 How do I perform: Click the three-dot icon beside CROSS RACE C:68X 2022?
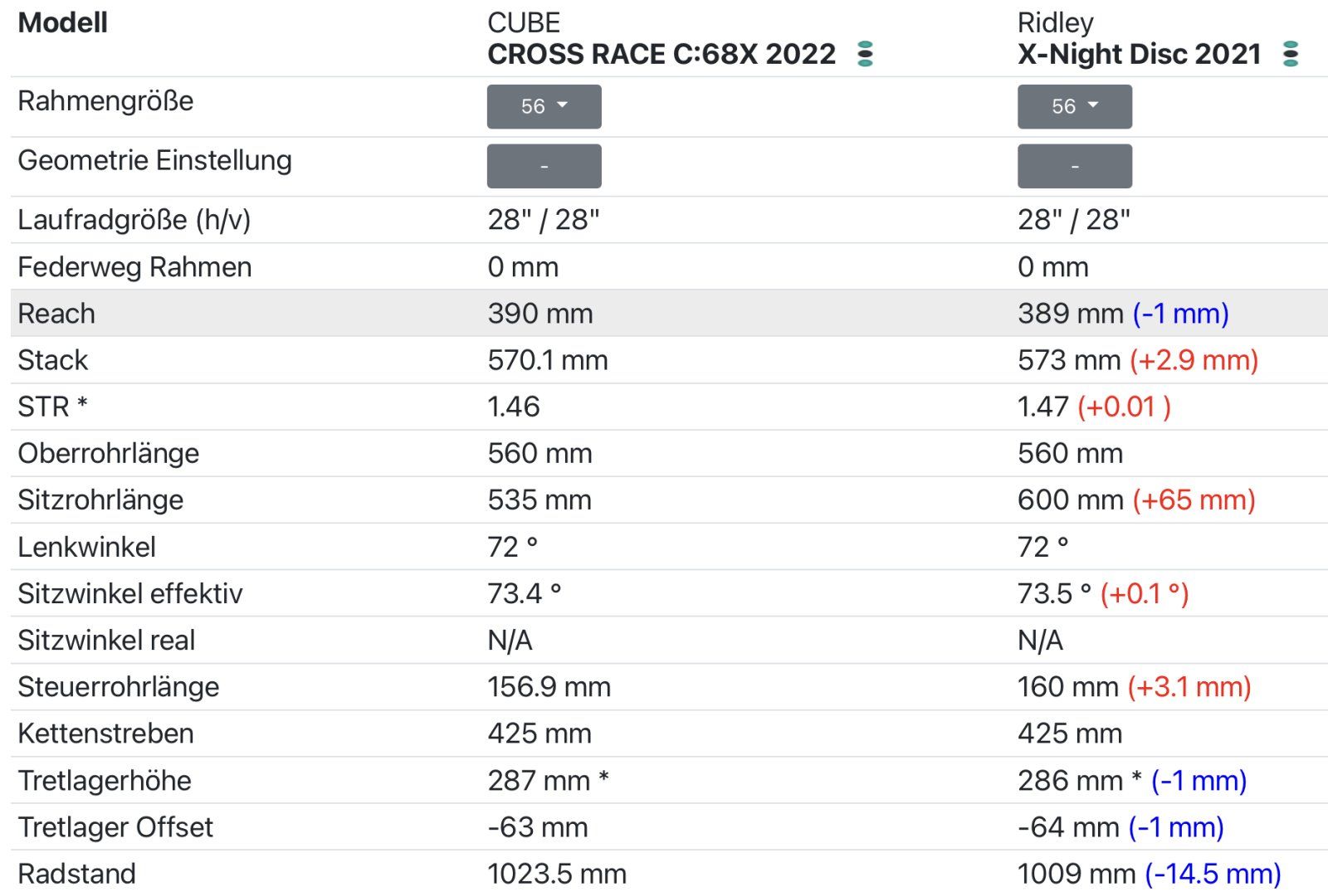(865, 54)
